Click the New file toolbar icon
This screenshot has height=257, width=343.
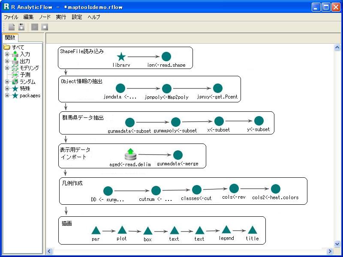tap(12, 27)
